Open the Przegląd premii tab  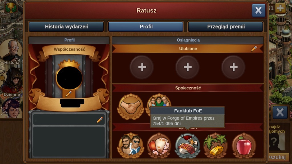(226, 26)
